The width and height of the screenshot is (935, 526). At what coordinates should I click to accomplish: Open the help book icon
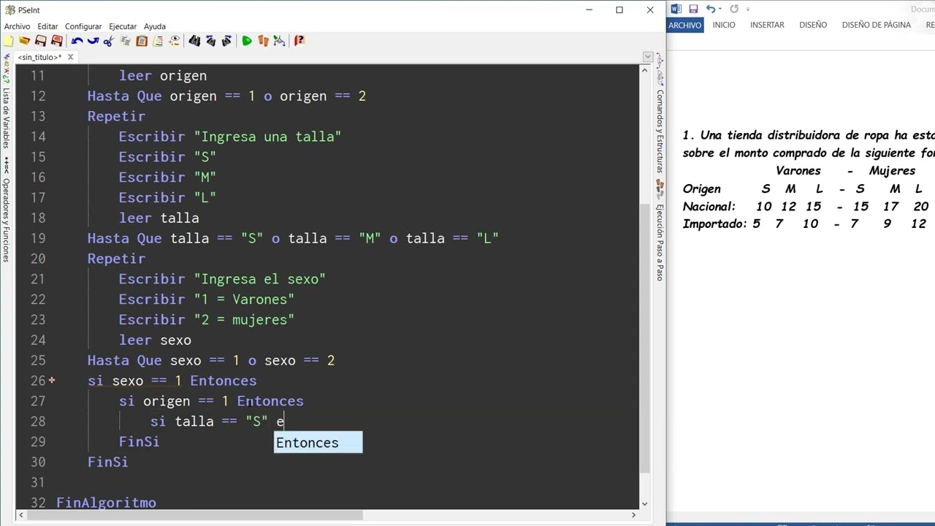299,41
